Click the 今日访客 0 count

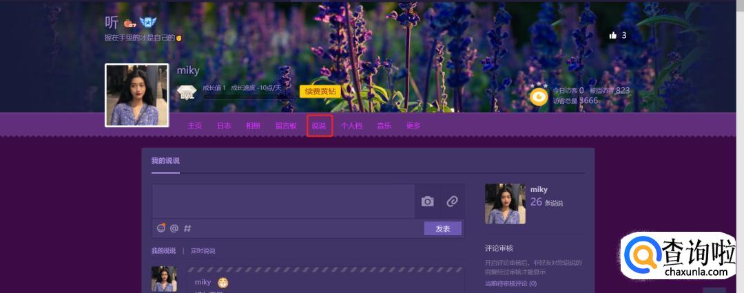click(x=568, y=90)
